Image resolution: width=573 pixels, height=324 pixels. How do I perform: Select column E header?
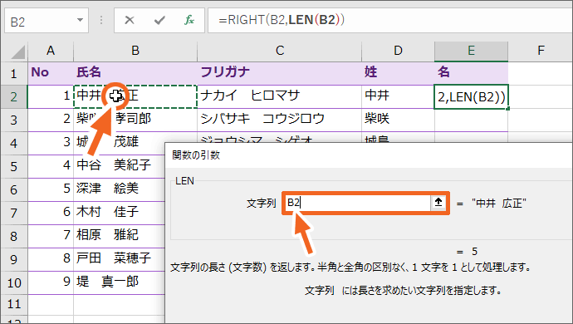tap(471, 51)
